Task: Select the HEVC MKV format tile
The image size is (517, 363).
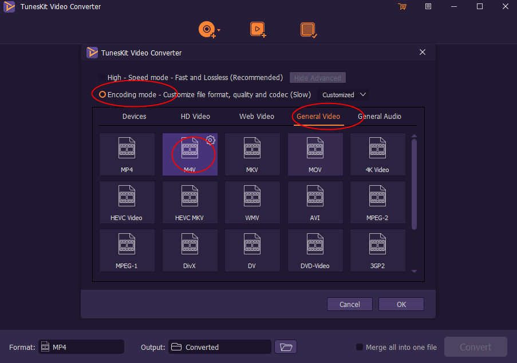Action: [x=190, y=202]
